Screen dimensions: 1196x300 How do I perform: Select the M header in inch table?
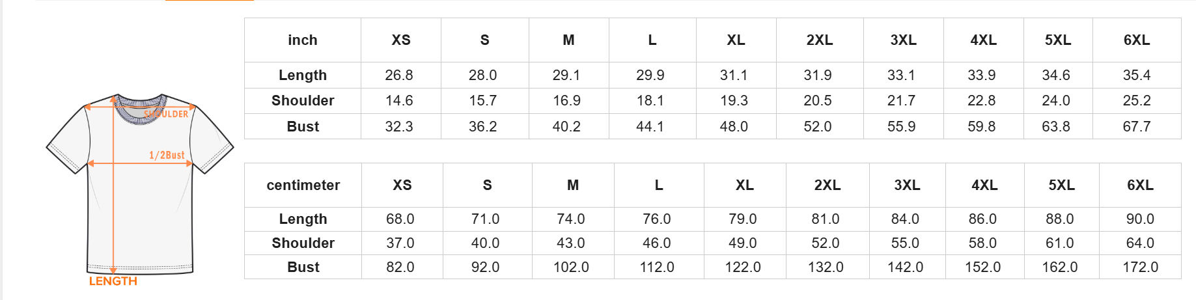pyautogui.click(x=568, y=40)
